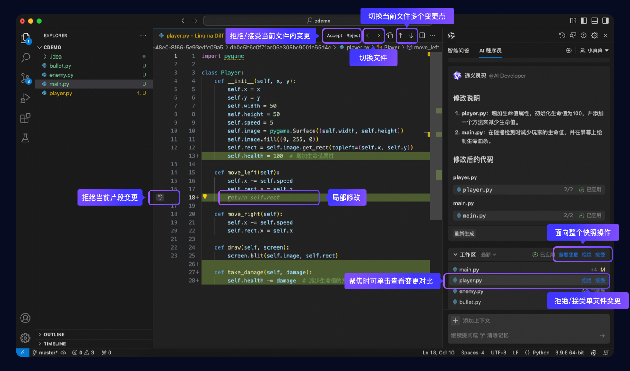Click Accept in the diff toolbar
The width and height of the screenshot is (630, 371).
coord(334,36)
